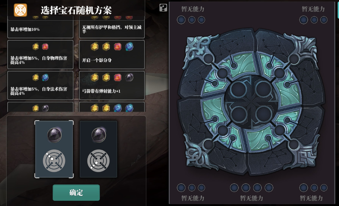
Task: Select the highlighted left gem scheme card
Action: [54, 149]
